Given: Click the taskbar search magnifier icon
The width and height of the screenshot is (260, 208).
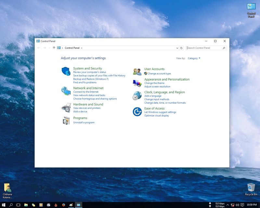Looking at the screenshot, I should coord(11,205).
